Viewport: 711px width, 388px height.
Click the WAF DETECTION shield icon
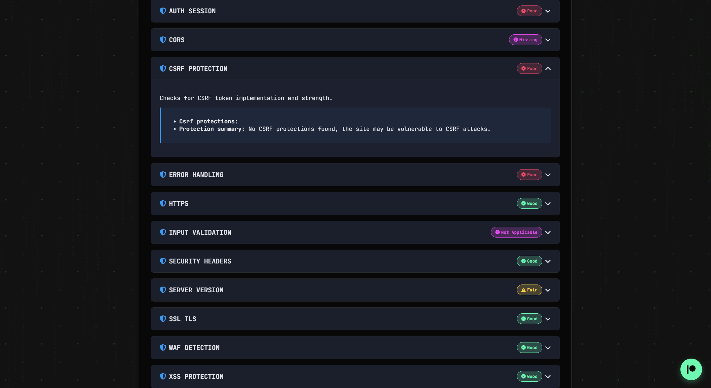163,348
